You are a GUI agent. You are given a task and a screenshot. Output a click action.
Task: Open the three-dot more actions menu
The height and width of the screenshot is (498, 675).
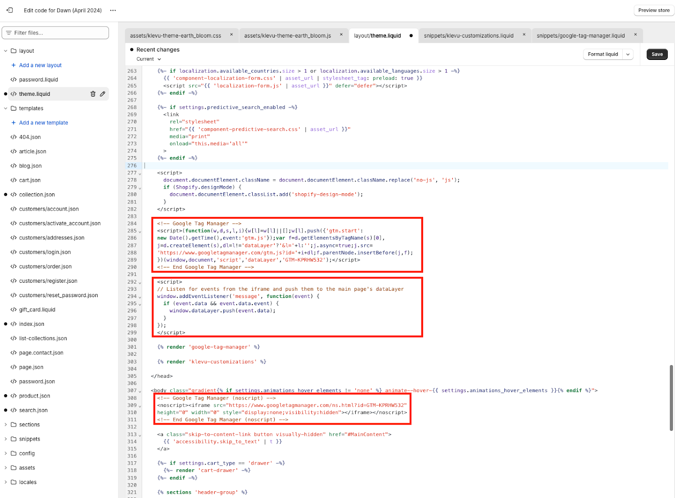coord(113,10)
